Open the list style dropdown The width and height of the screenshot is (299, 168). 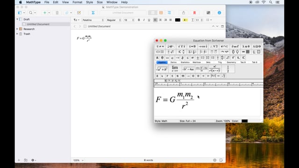209,20
